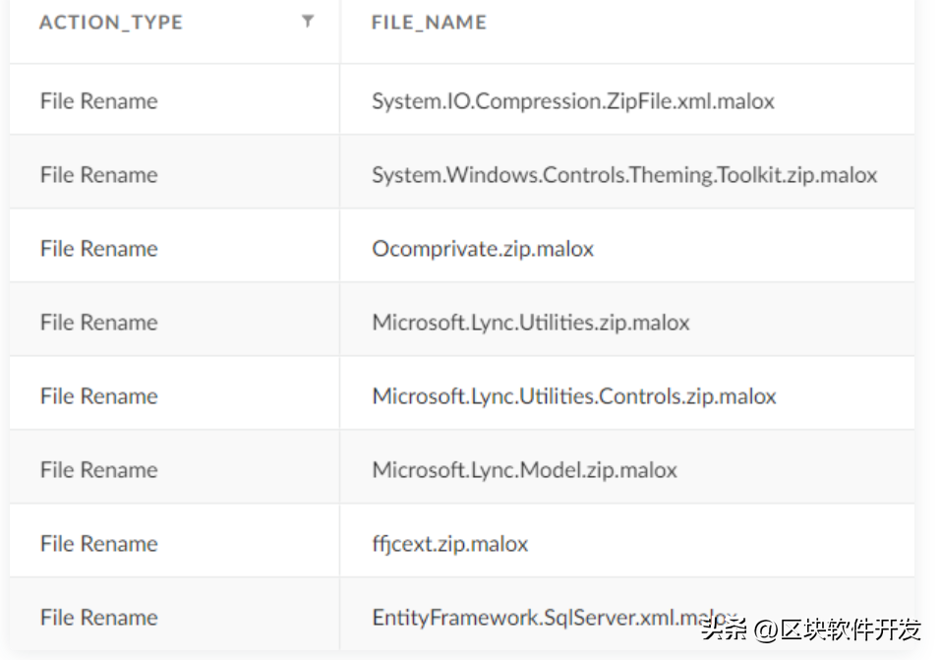Click File Rename in the Ocomprivate row
The height and width of the screenshot is (660, 940).
[98, 249]
